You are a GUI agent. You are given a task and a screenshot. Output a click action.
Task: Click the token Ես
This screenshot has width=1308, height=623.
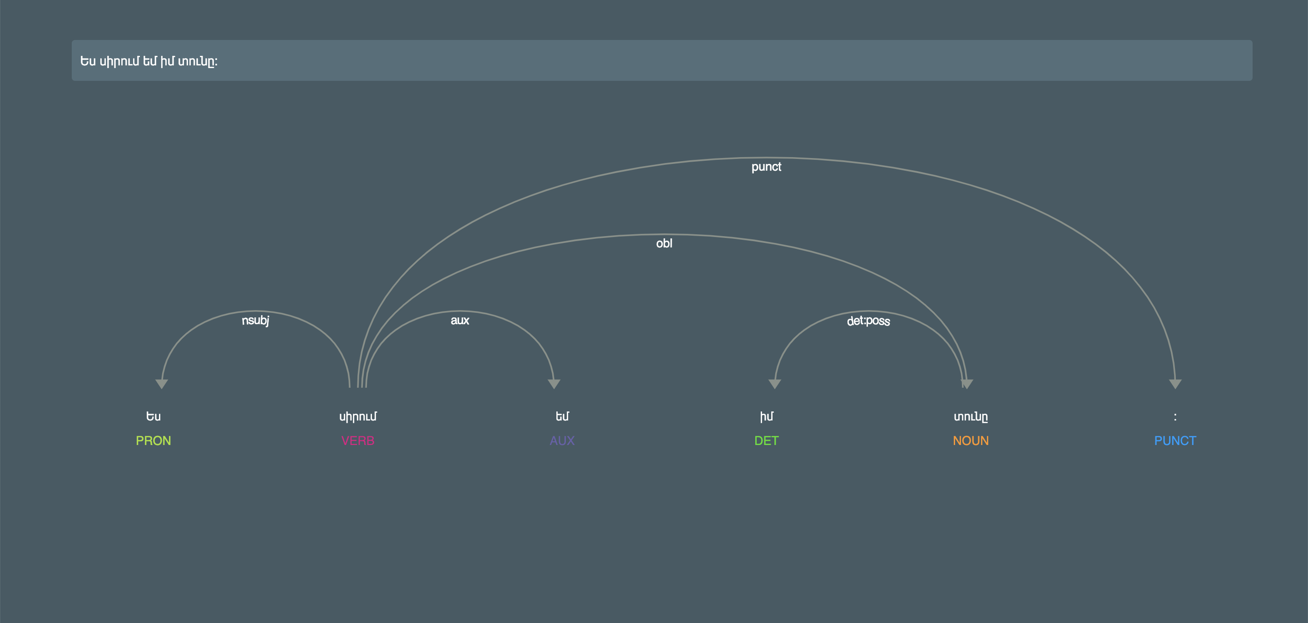point(154,416)
